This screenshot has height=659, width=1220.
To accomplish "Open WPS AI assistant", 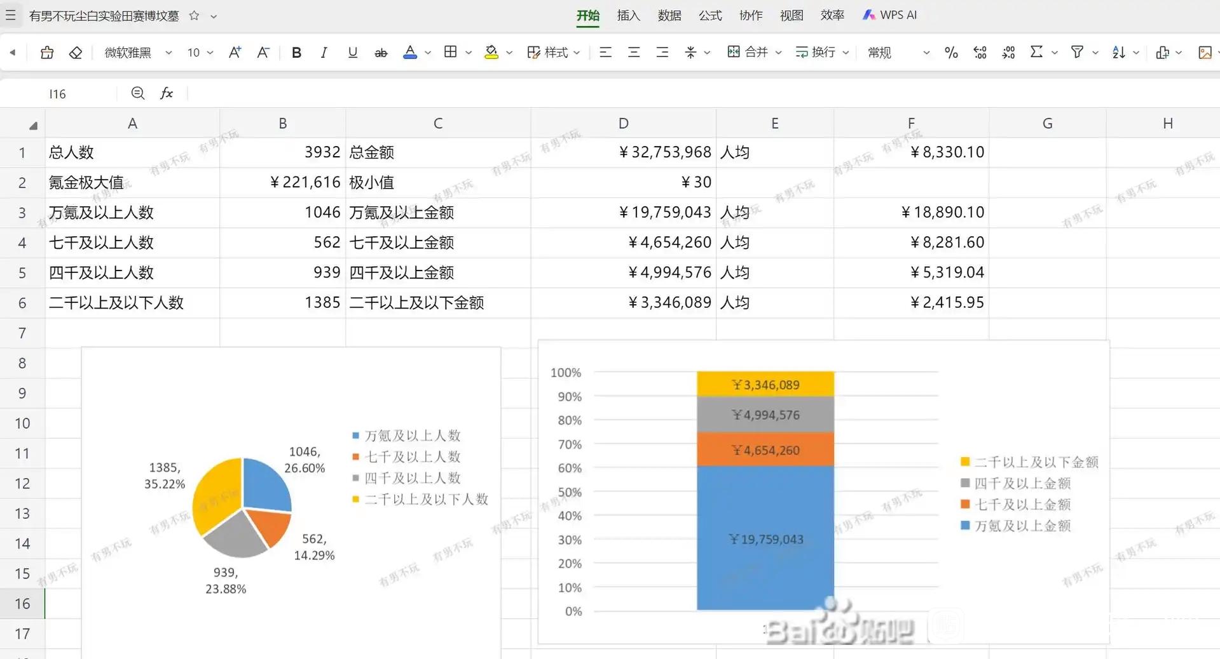I will (x=890, y=15).
